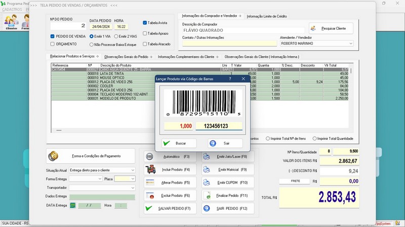Check the Tabela Aprazo option
405x227 pixels.
145,33
